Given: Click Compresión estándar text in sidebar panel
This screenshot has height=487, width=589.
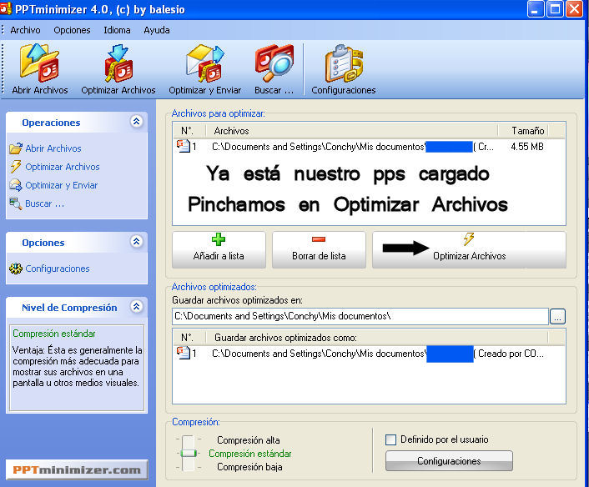Looking at the screenshot, I should coord(54,334).
